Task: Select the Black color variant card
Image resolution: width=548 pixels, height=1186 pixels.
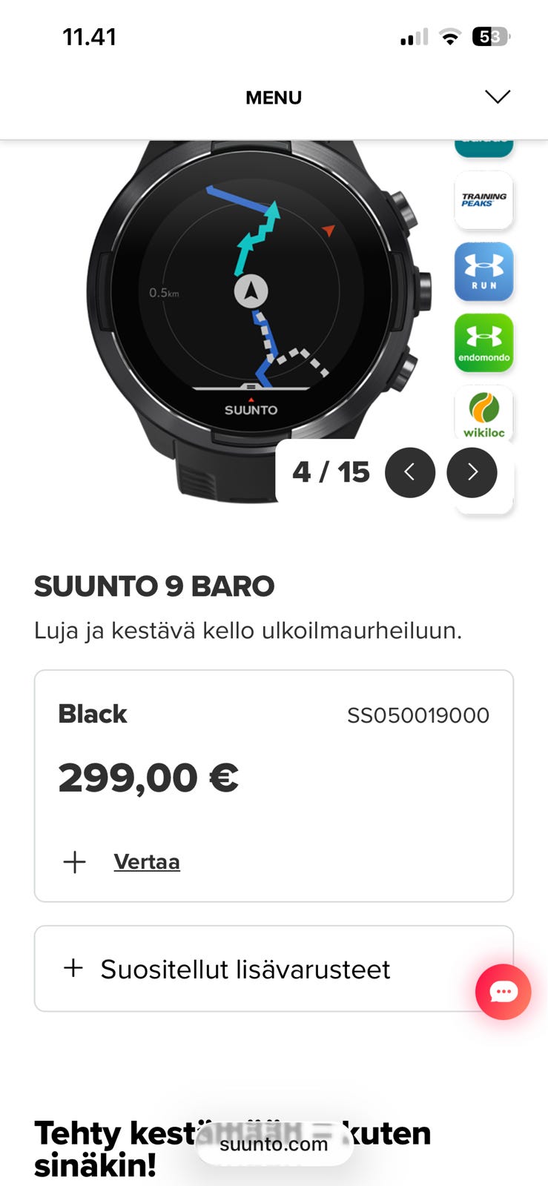Action: (274, 786)
